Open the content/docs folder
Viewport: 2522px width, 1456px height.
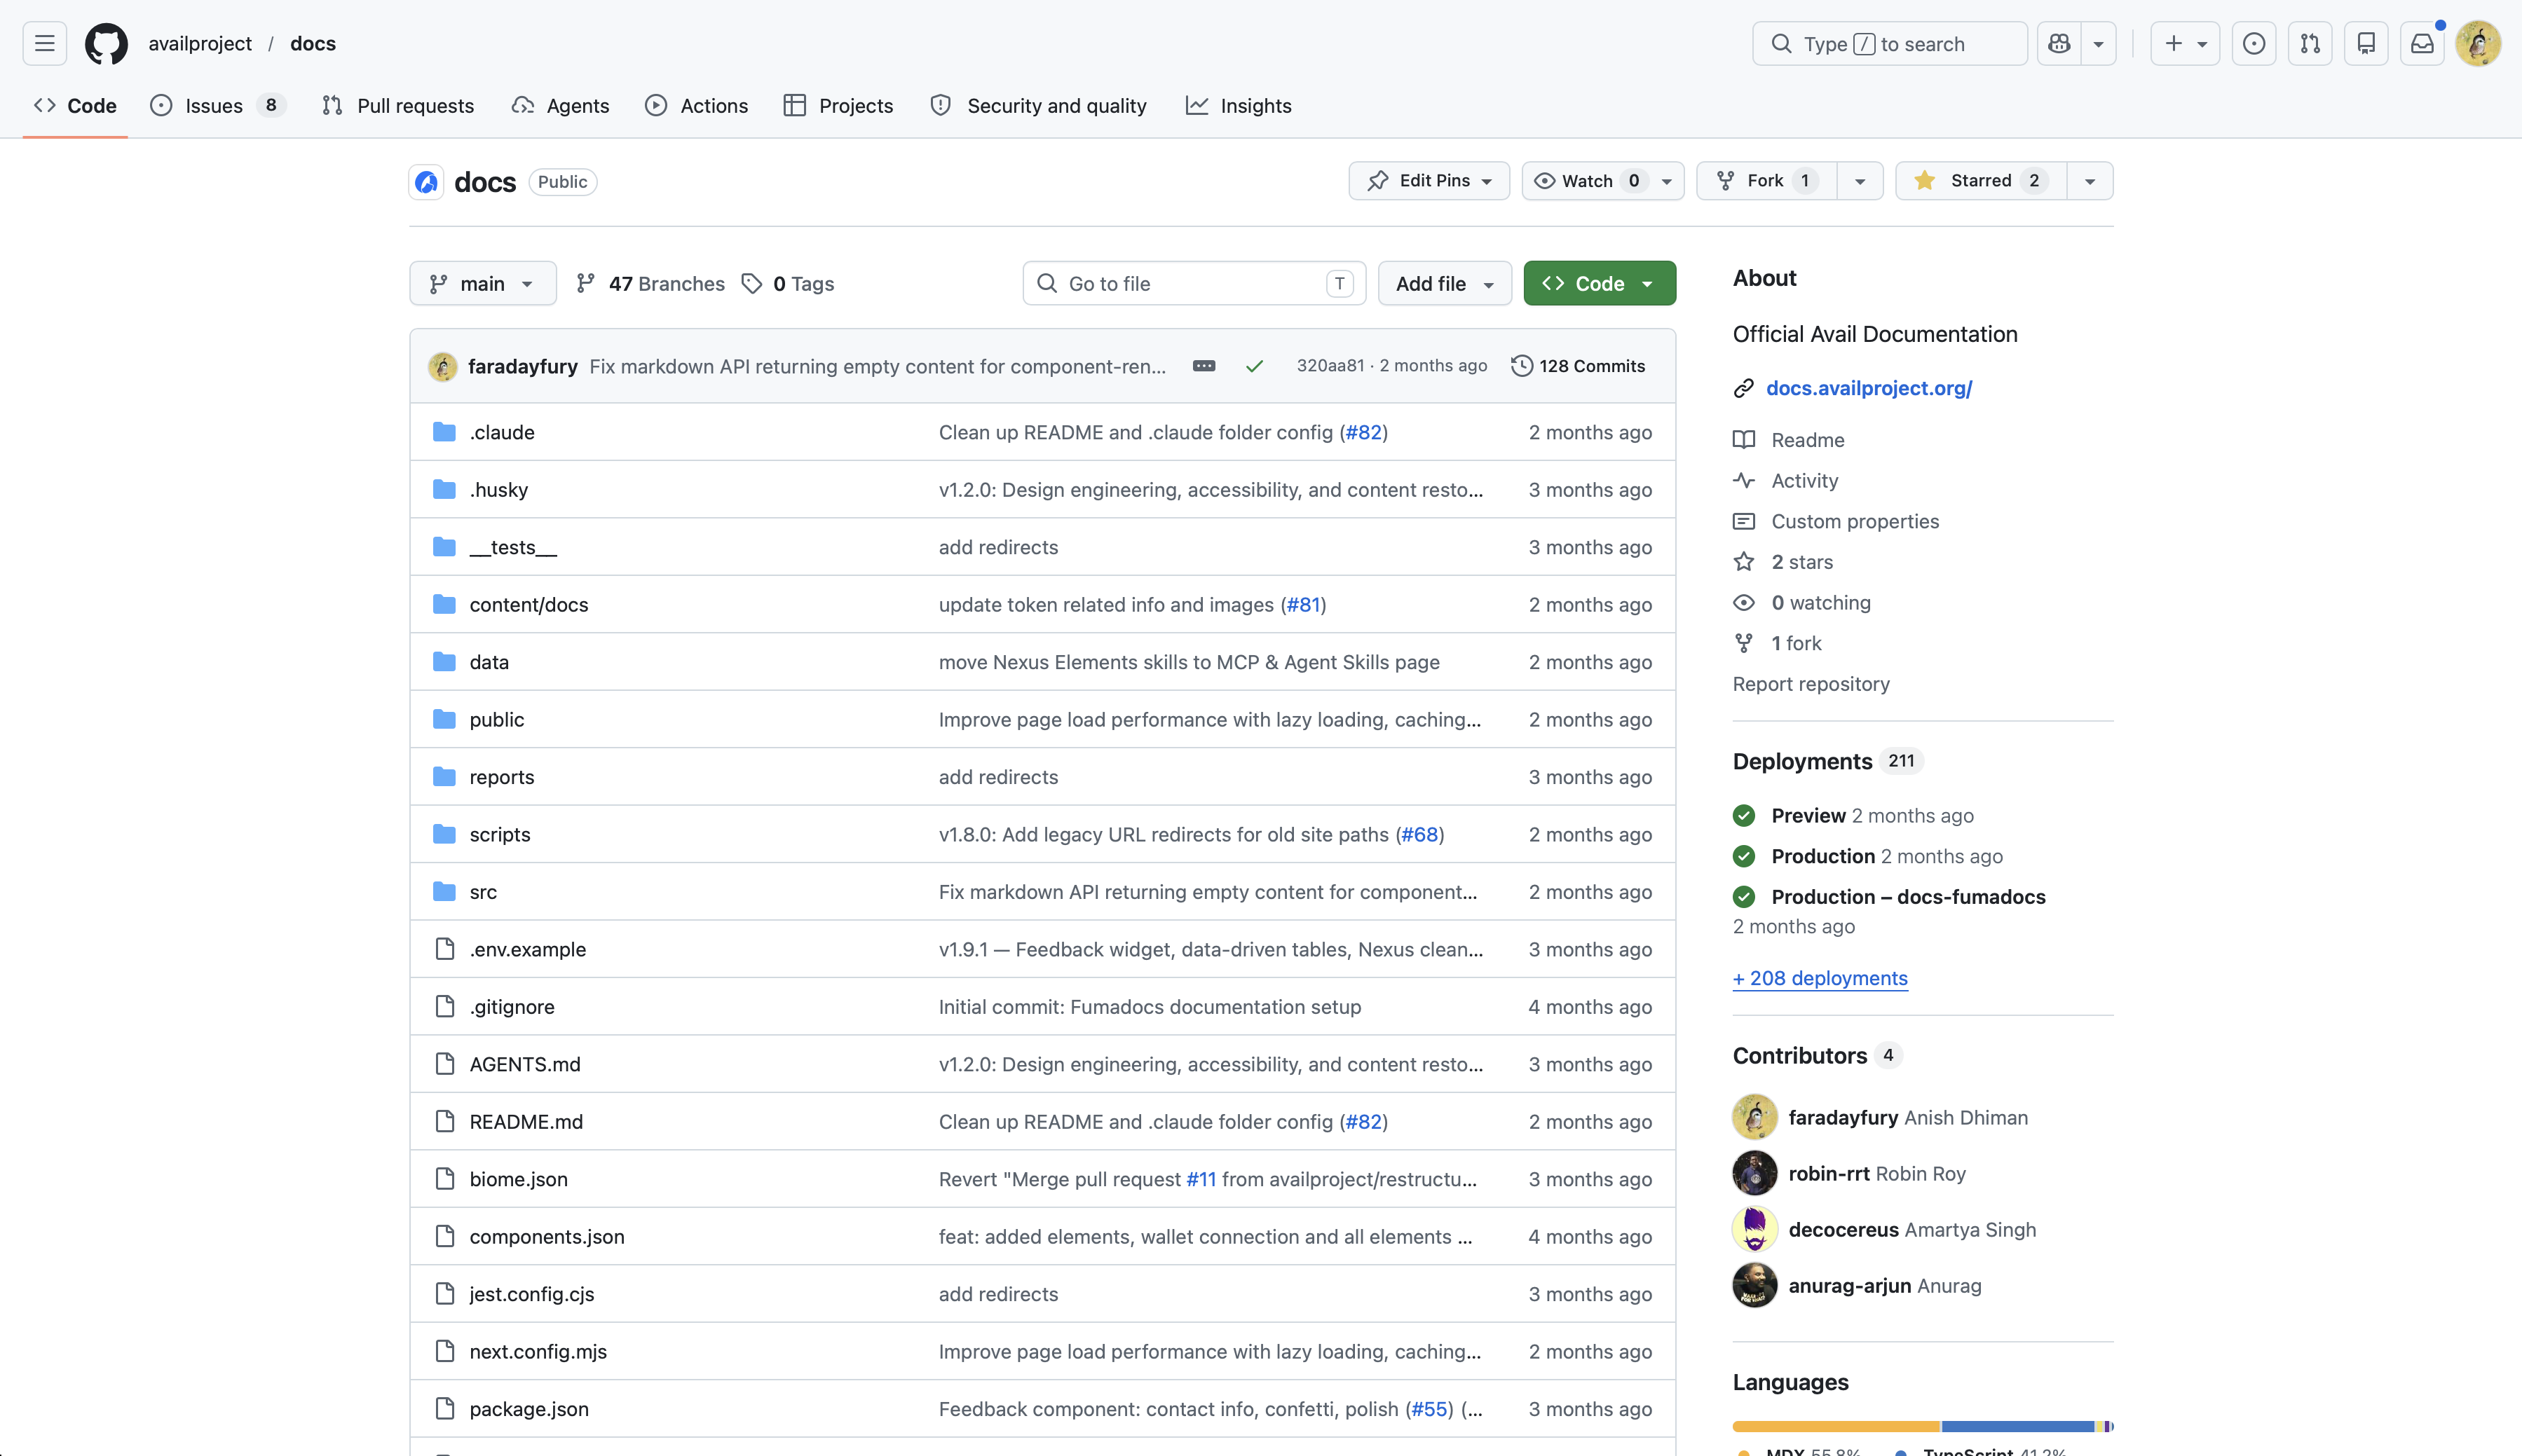pos(529,605)
